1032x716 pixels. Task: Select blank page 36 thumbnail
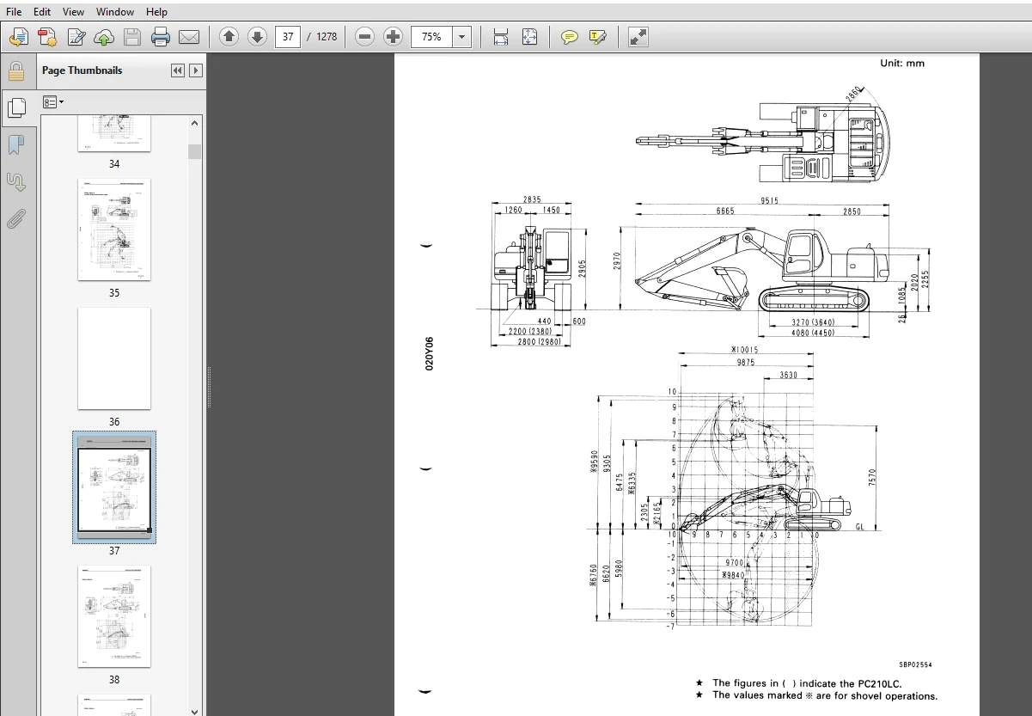tap(114, 358)
